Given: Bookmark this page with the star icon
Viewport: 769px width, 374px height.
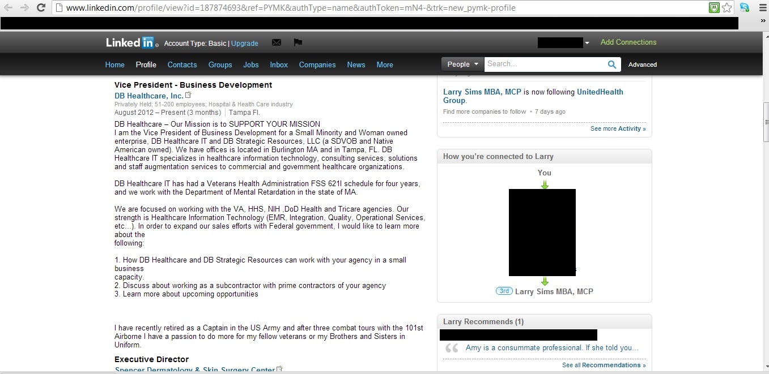Looking at the screenshot, I should (x=727, y=8).
